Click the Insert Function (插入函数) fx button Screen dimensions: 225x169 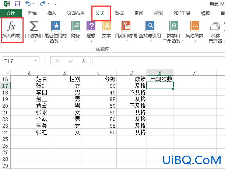11,30
